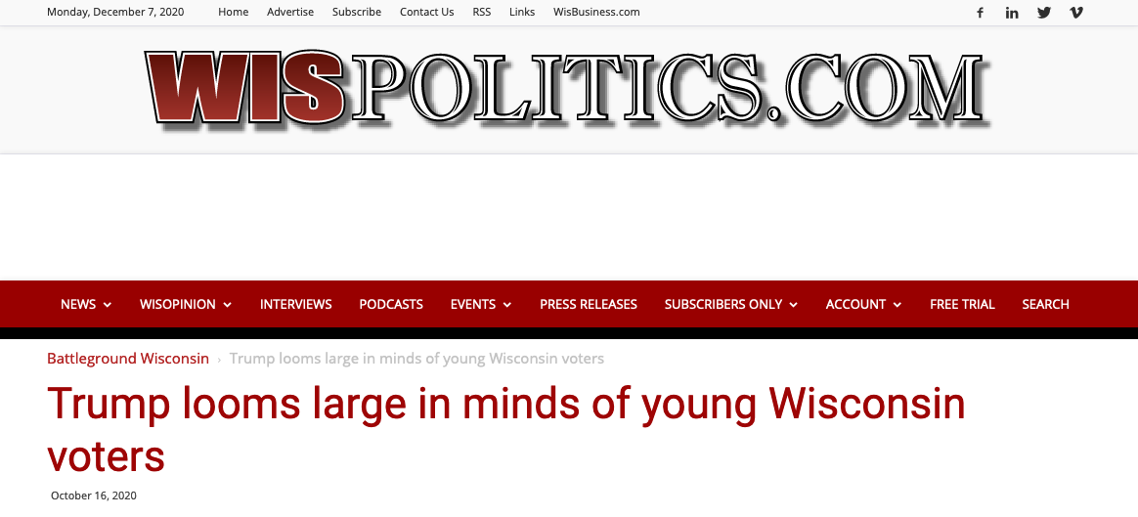The width and height of the screenshot is (1138, 517).
Task: Expand the Account dropdown menu
Action: click(863, 304)
